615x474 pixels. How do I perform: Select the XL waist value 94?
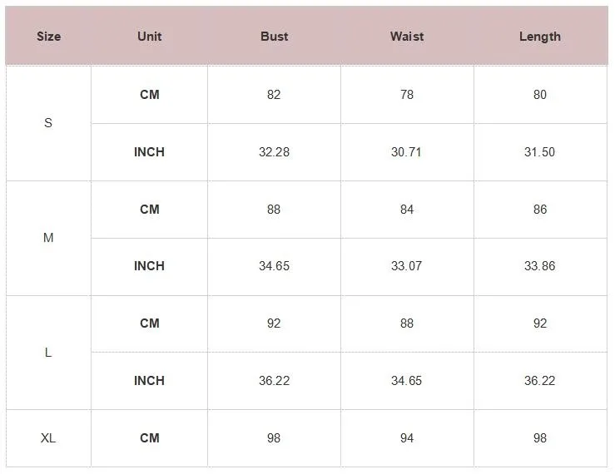pos(407,438)
